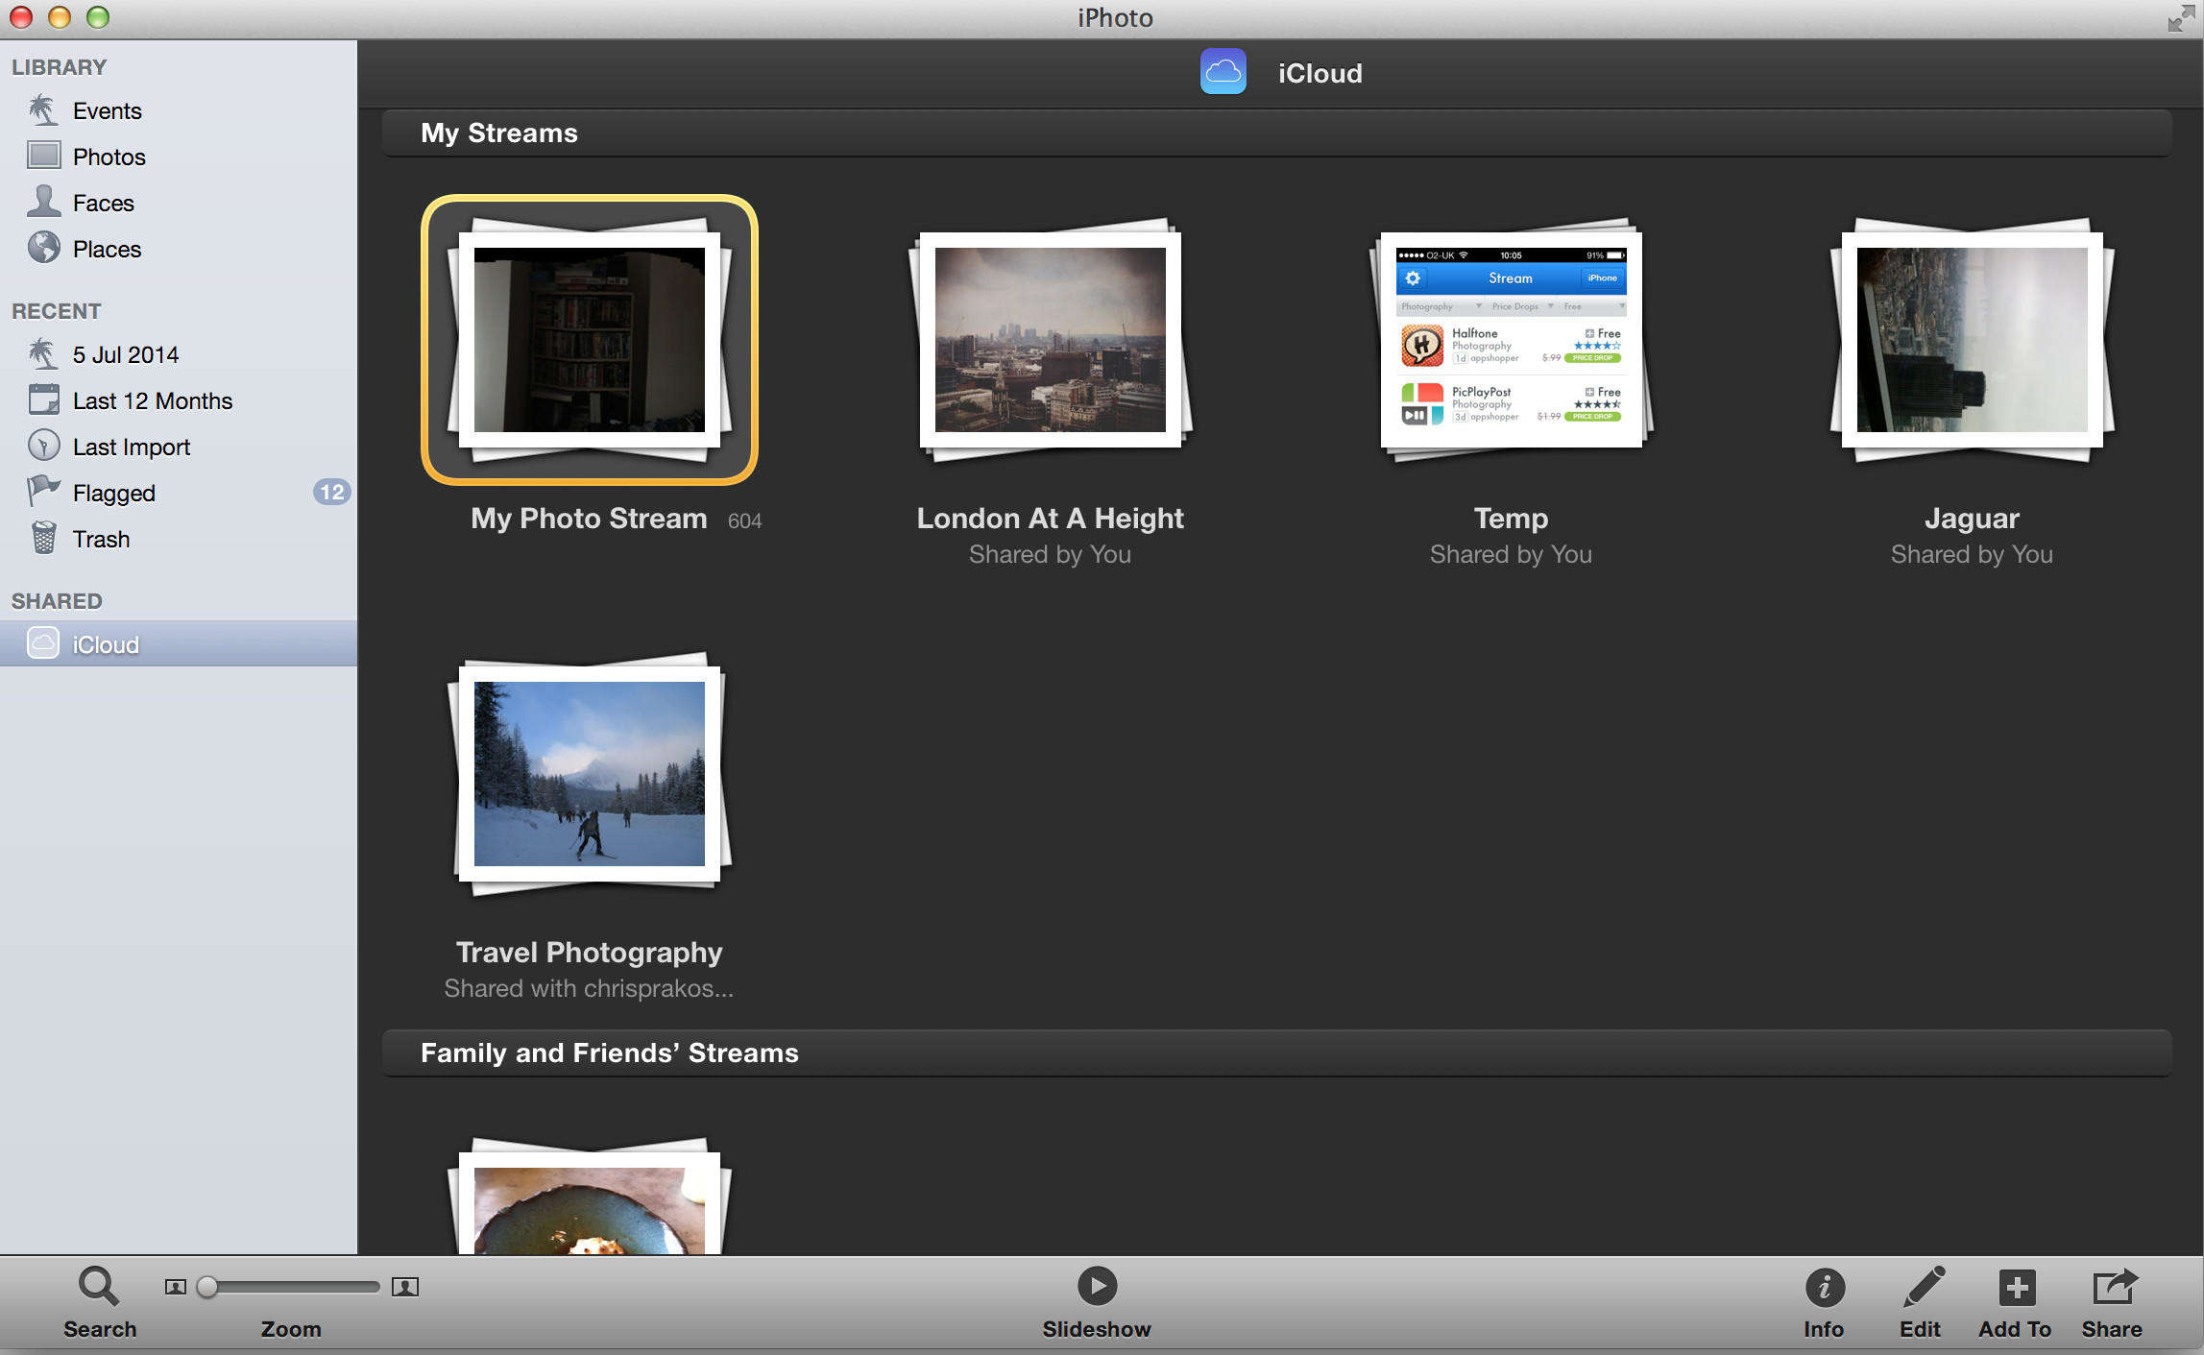Click the Flagged flag icon in sidebar
Image resolution: width=2204 pixels, height=1355 pixels.
pyautogui.click(x=44, y=493)
